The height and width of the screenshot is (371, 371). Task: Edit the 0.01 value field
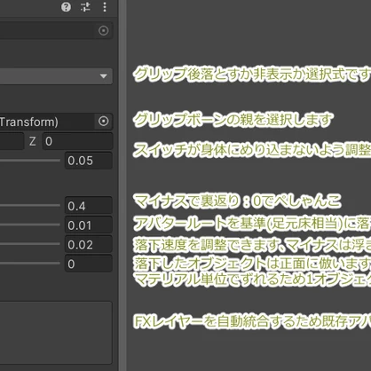[x=89, y=225]
